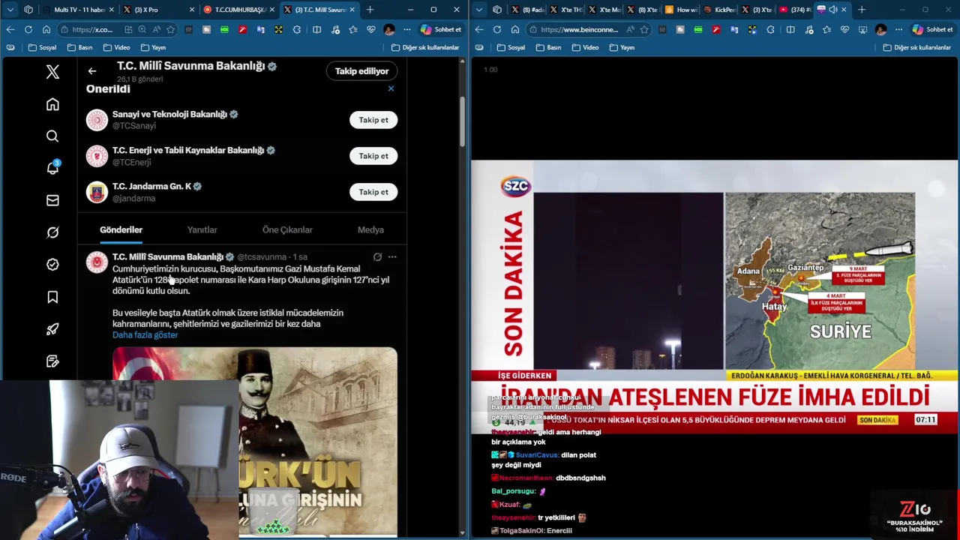Follow T.C. Jandarma Gn. K

tap(373, 192)
